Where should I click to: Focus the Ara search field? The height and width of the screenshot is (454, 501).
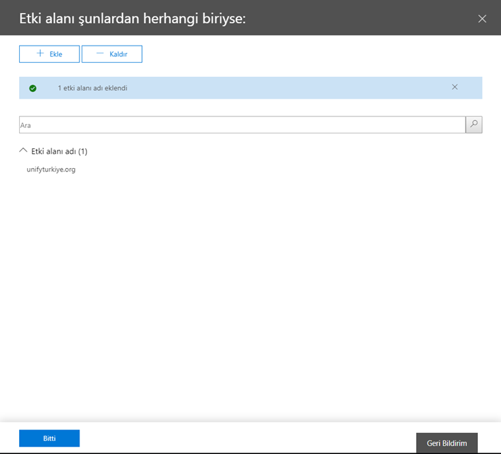point(242,125)
